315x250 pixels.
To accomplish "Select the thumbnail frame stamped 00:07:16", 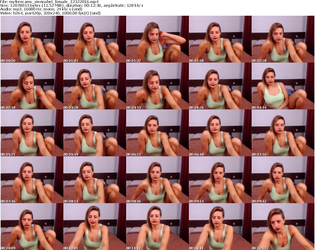I will (283, 133).
